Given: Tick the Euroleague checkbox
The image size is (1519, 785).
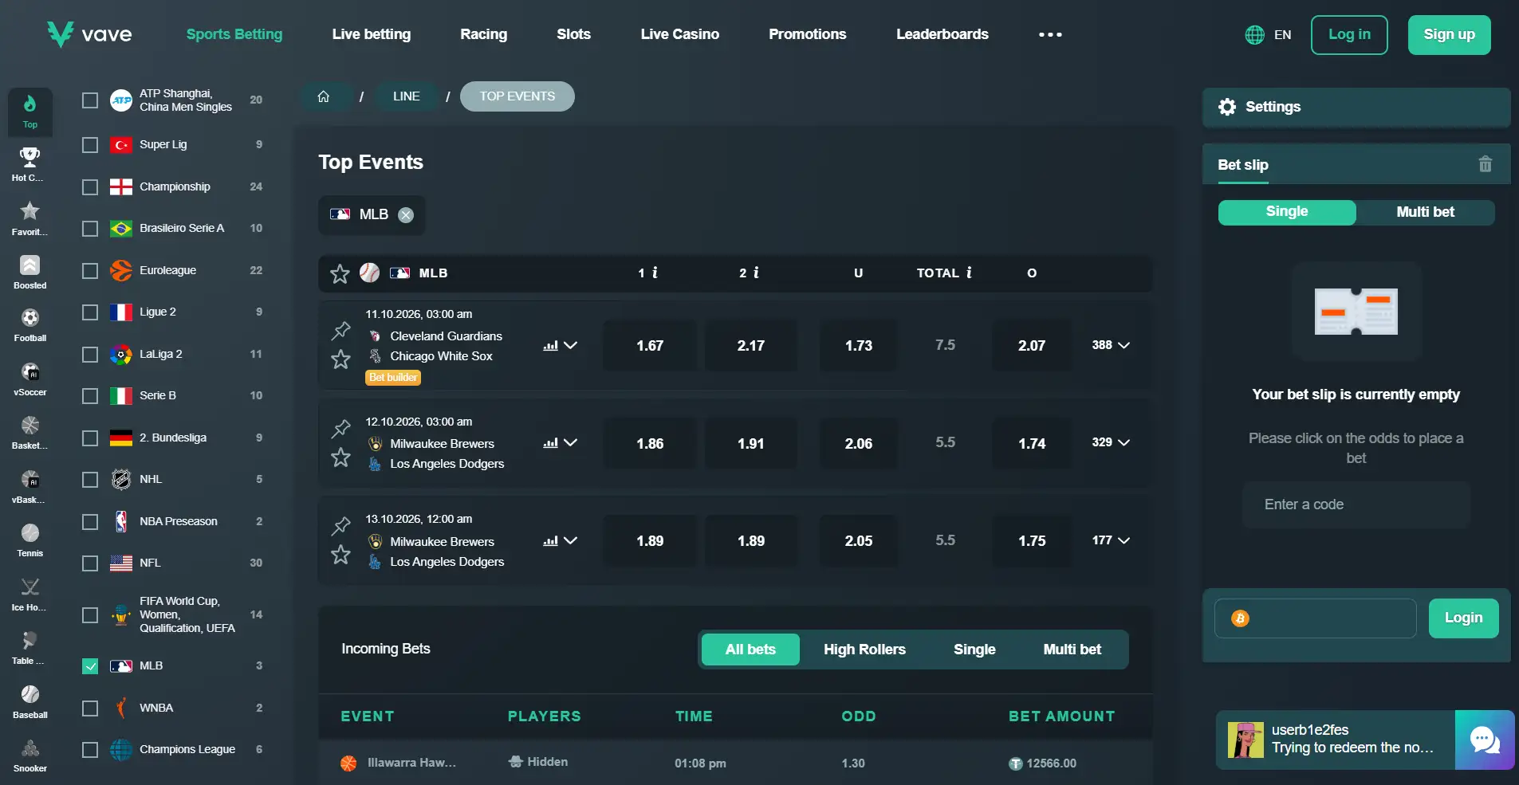Looking at the screenshot, I should (90, 271).
